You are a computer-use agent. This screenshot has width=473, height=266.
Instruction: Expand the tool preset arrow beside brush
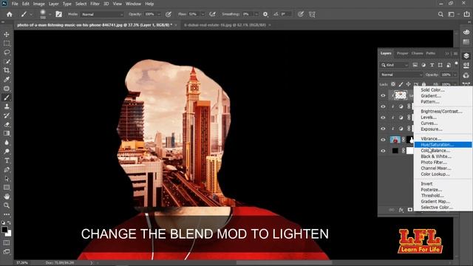tap(31, 14)
